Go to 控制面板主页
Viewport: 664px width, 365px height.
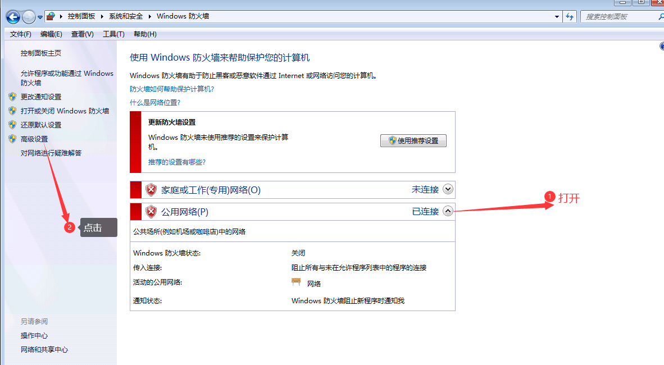[x=41, y=53]
